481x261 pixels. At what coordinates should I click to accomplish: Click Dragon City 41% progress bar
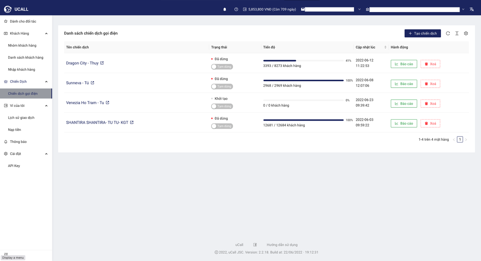pos(303,61)
